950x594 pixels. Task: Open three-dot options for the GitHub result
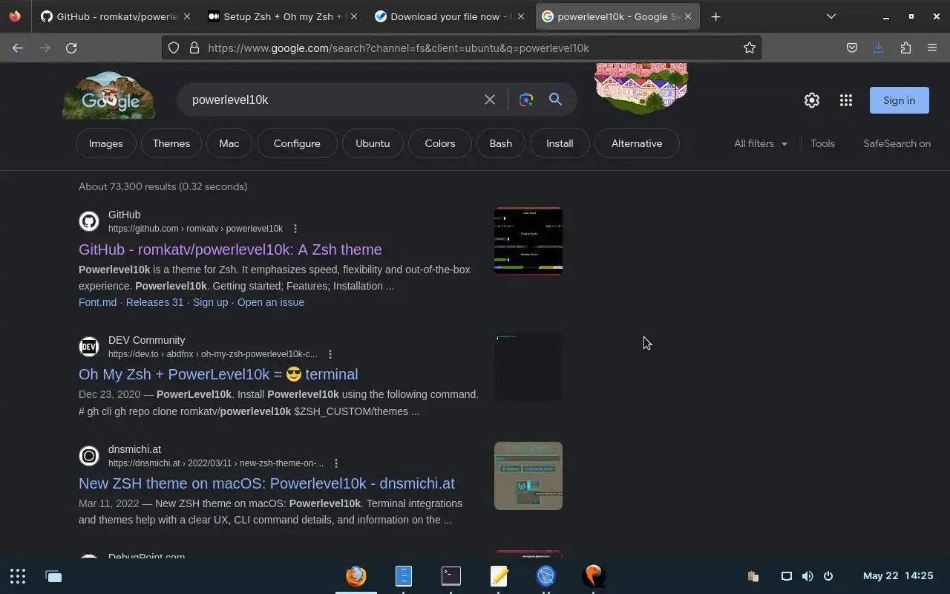coord(295,229)
